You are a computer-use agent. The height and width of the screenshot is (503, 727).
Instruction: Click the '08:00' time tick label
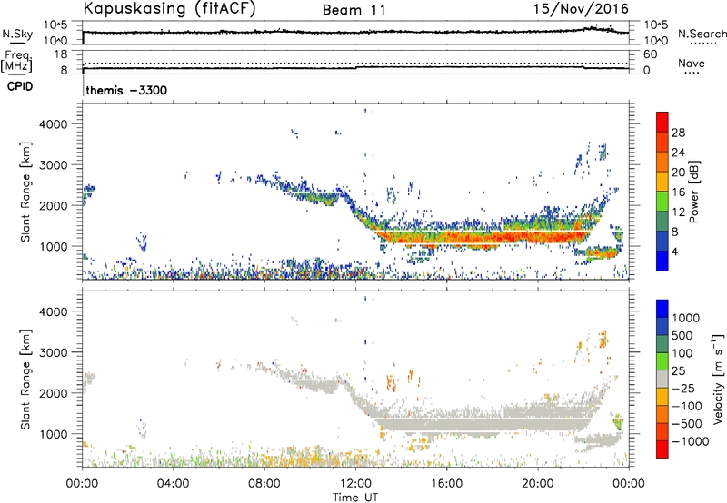(264, 484)
